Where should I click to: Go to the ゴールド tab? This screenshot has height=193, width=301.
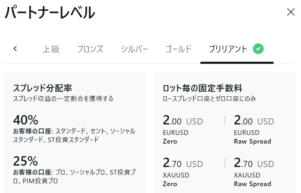click(x=178, y=49)
